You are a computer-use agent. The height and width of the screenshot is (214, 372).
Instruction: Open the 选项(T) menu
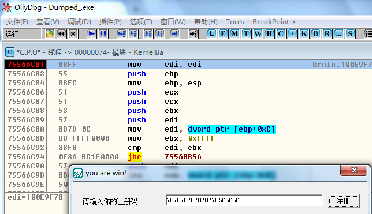click(x=141, y=22)
